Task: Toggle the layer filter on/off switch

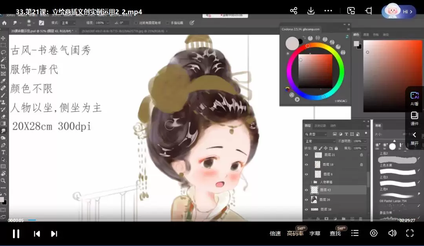Action: [x=366, y=134]
